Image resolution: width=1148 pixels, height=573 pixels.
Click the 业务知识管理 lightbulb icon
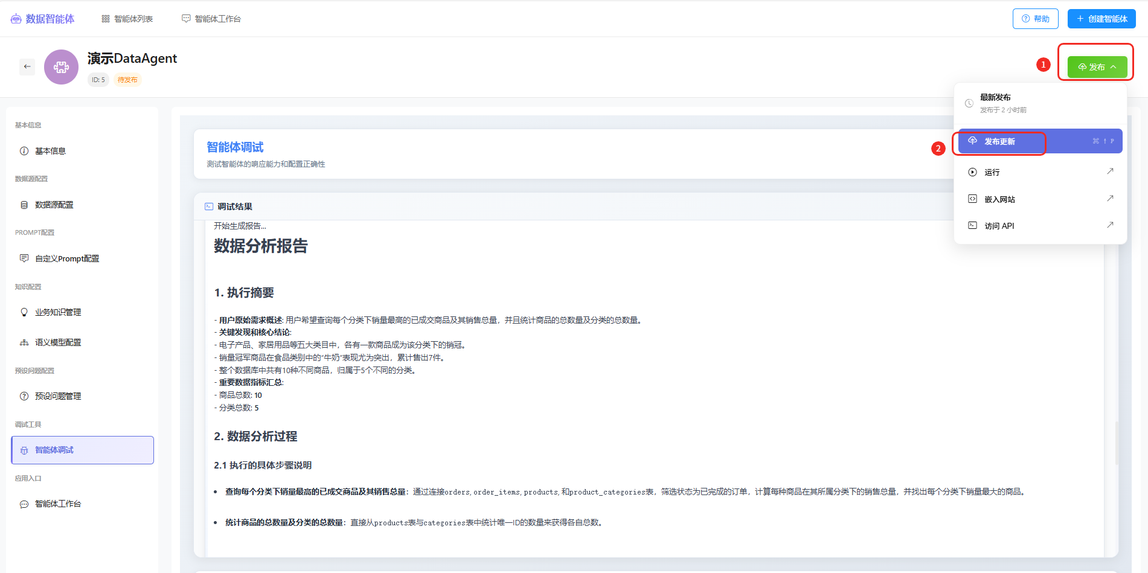tap(24, 312)
